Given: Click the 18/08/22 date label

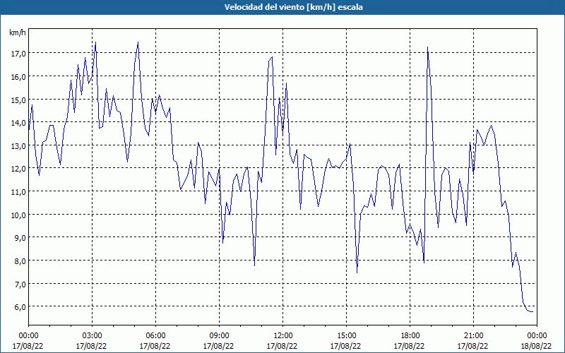Looking at the screenshot, I should pos(537,346).
